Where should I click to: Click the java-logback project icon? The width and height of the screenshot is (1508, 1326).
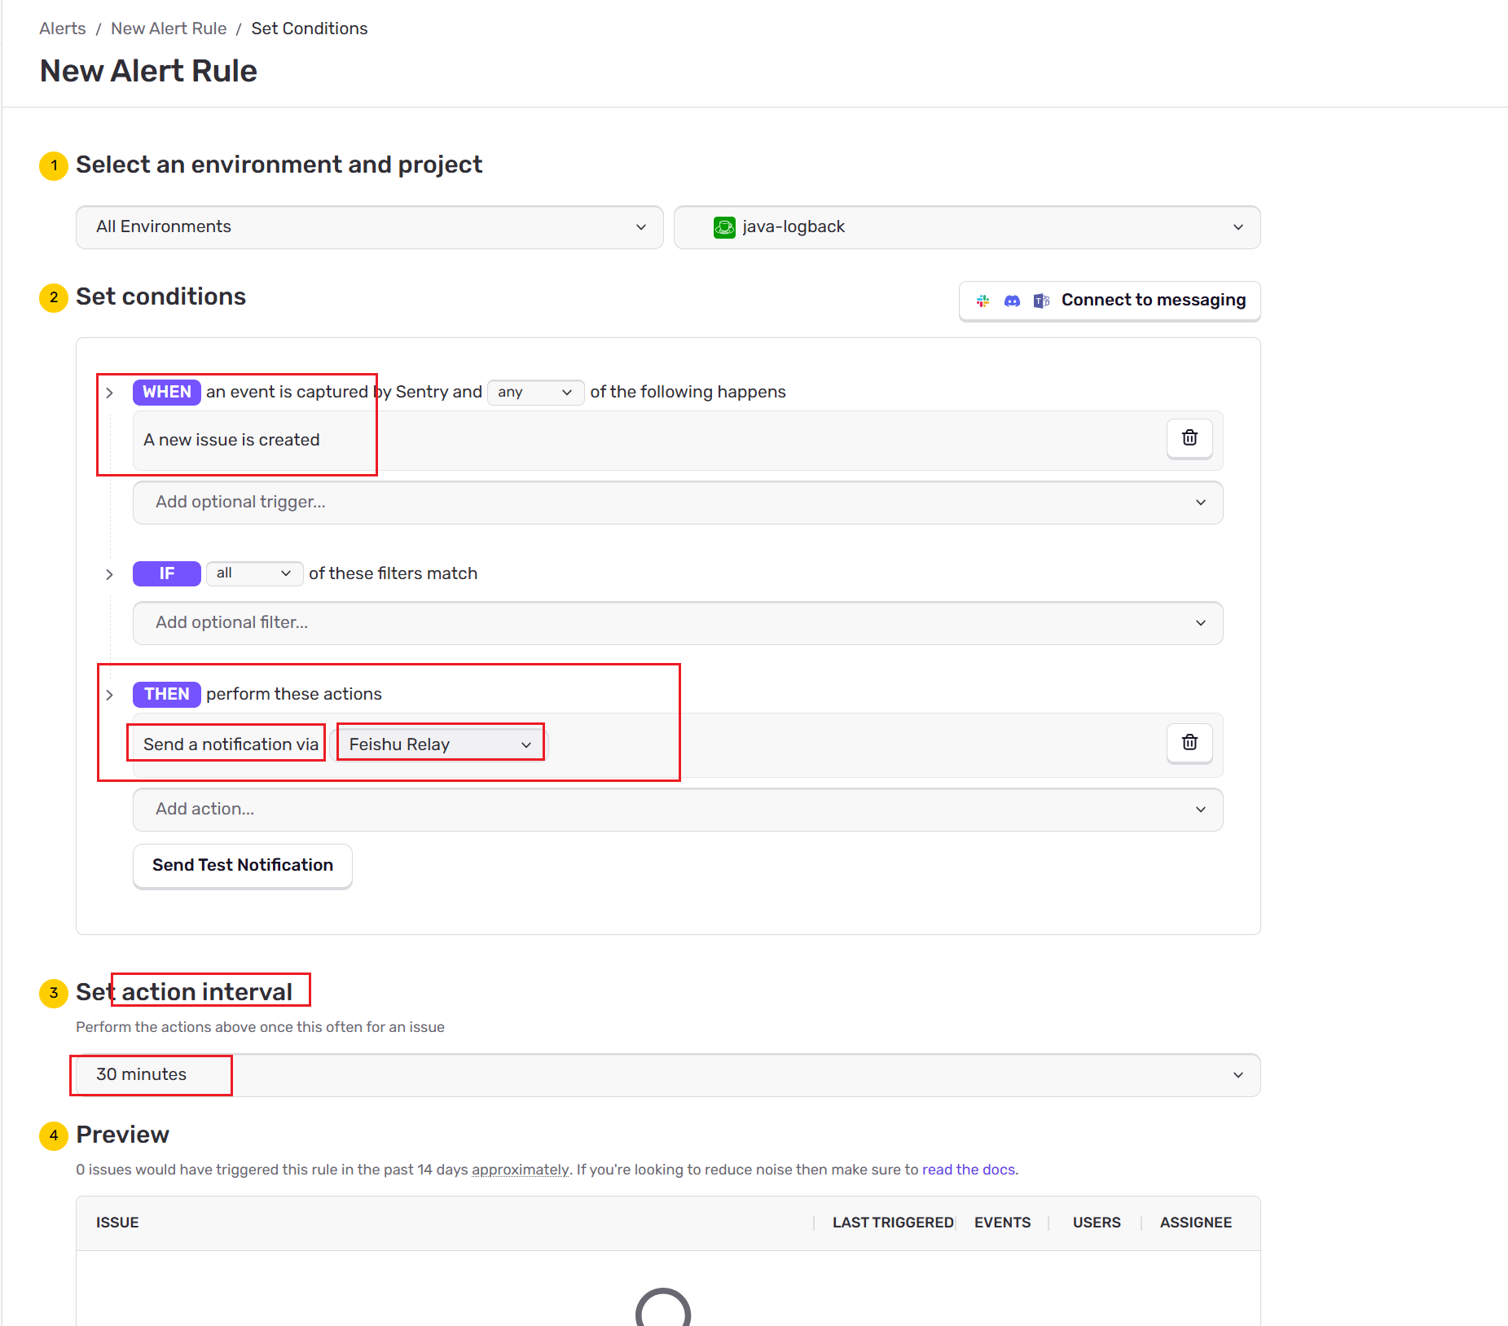pos(724,227)
